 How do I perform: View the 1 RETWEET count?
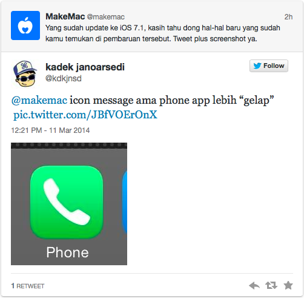click(28, 286)
